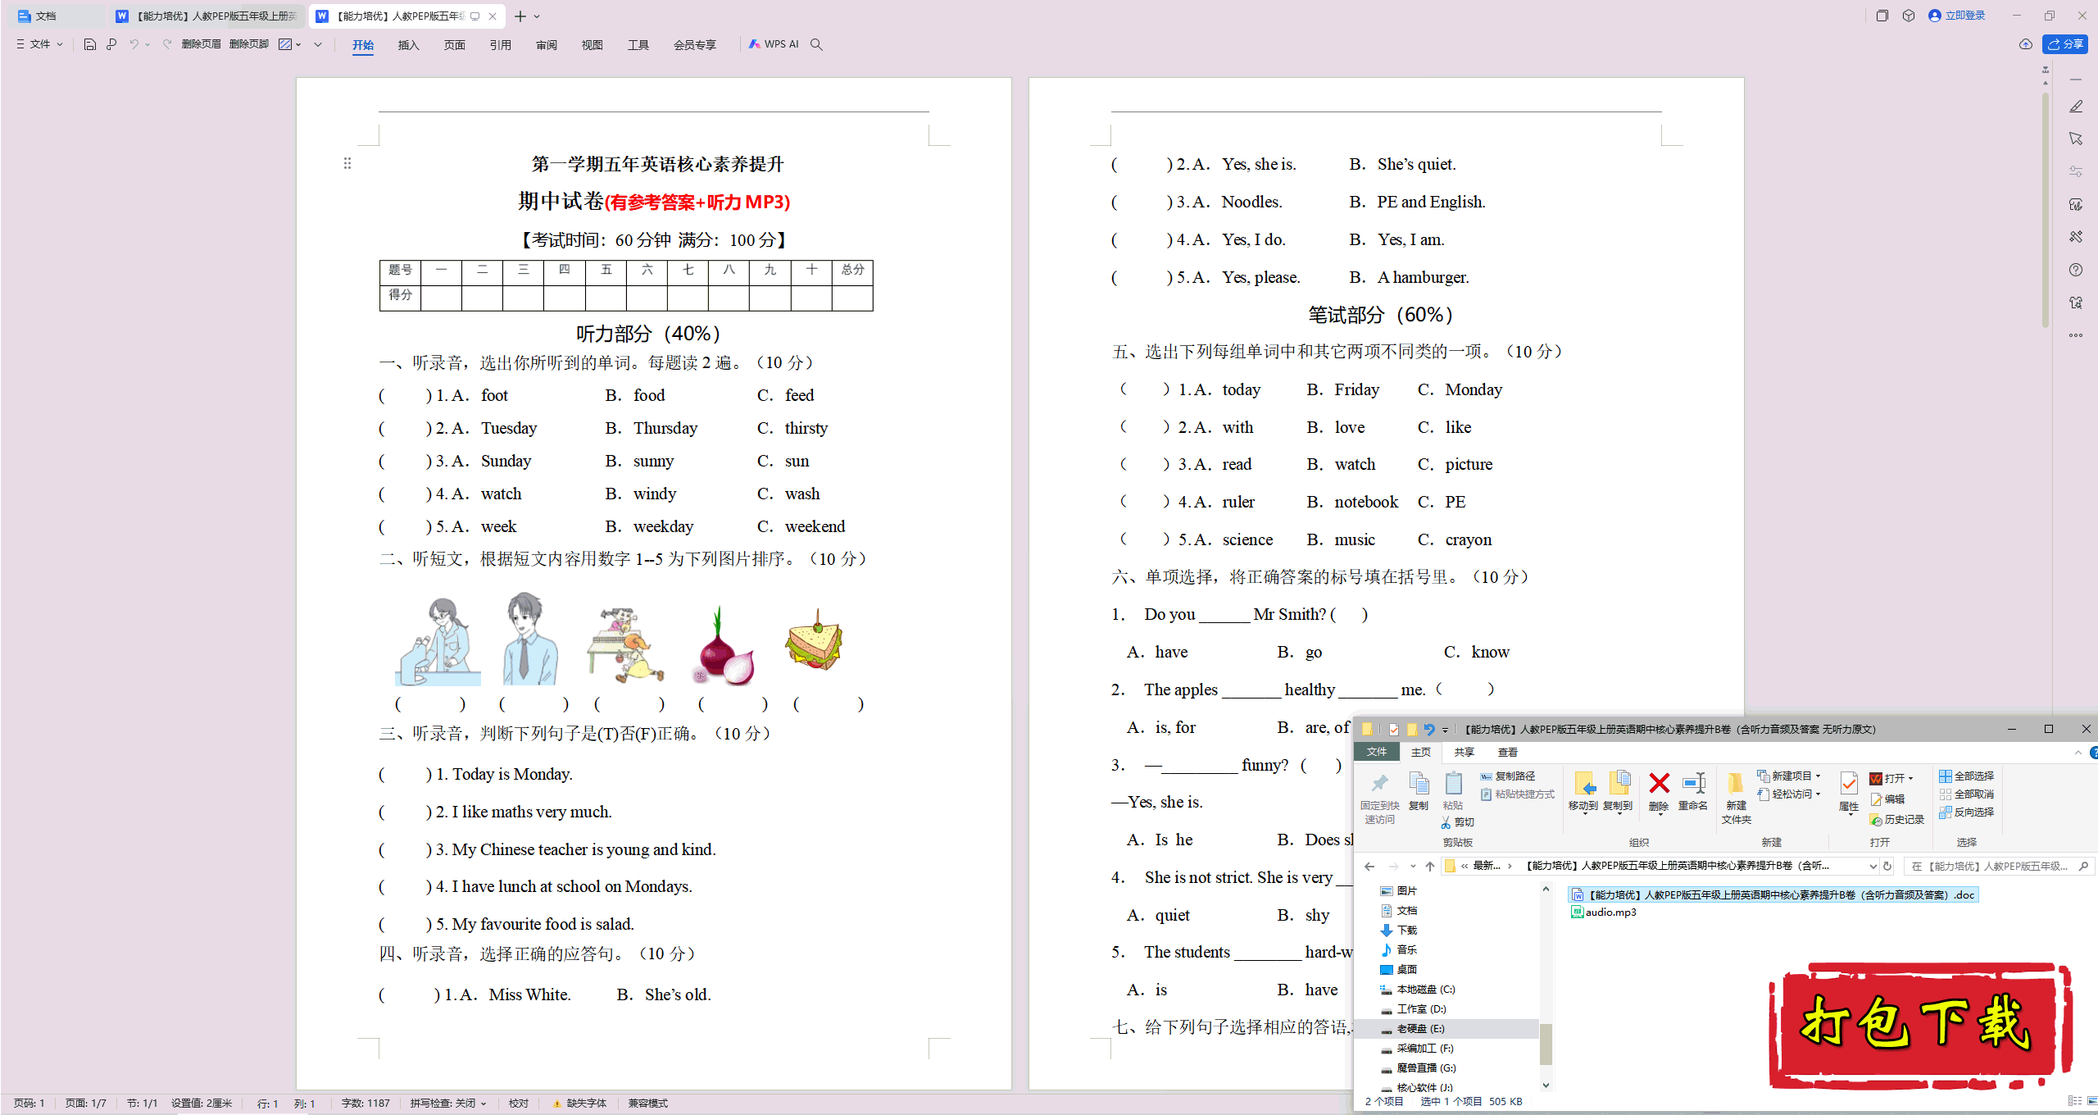The image size is (2098, 1115).
Task: Click the shirt skin icon in right sidebar
Action: point(2076,303)
